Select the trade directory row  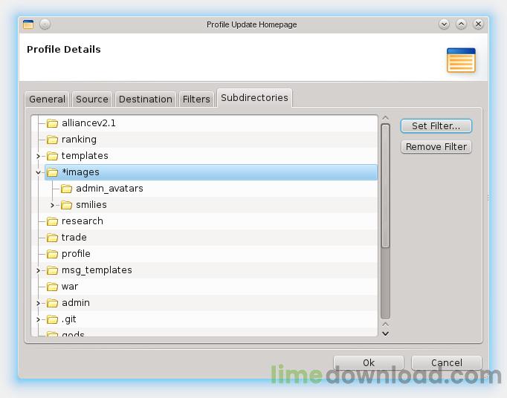point(204,238)
